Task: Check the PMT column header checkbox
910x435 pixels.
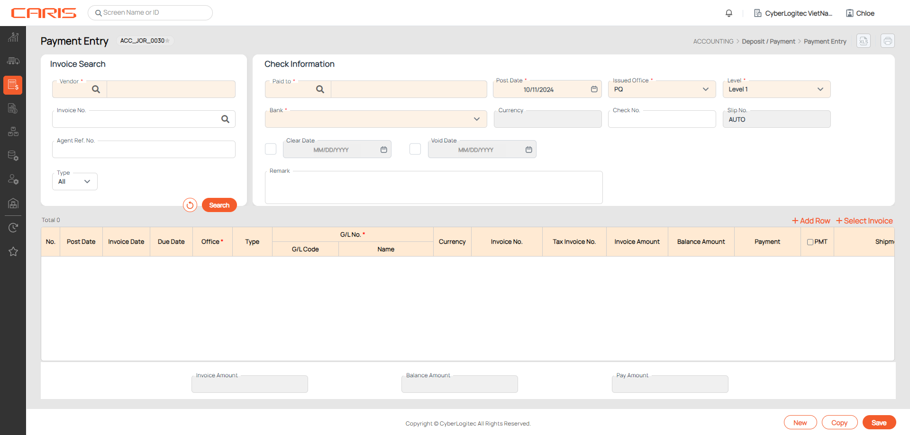Action: click(810, 242)
